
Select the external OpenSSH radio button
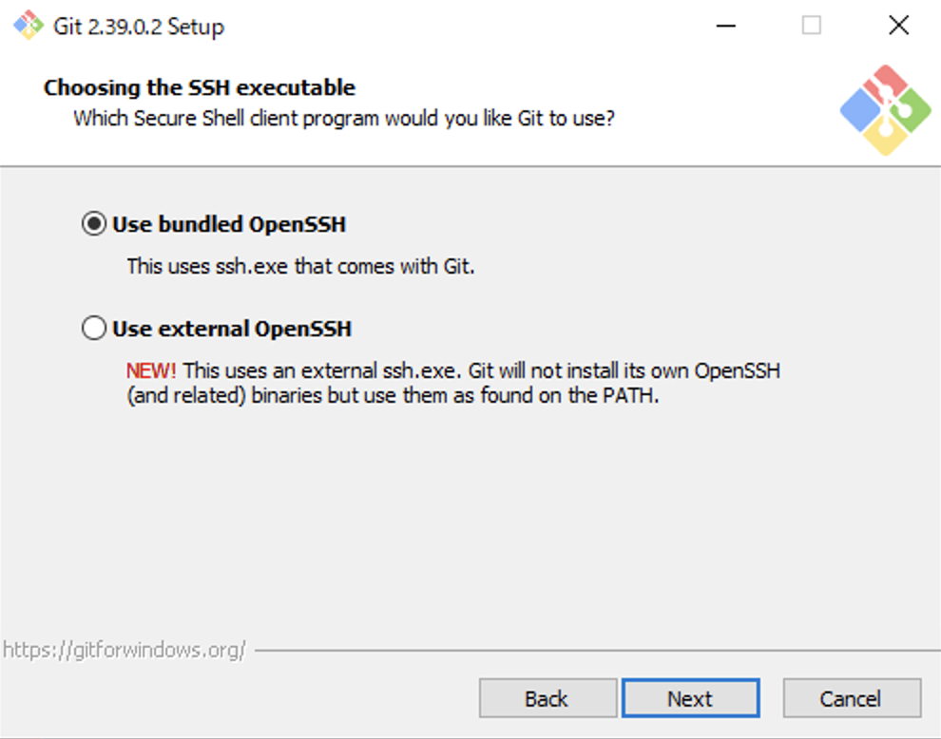(94, 330)
